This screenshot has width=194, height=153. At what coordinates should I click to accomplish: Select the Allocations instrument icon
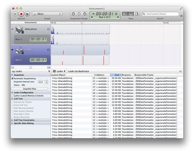(x=19, y=29)
